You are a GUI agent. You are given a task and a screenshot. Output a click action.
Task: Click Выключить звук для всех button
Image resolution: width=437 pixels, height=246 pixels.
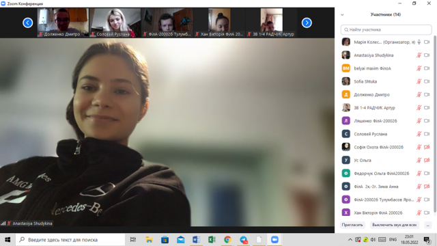tap(395, 225)
